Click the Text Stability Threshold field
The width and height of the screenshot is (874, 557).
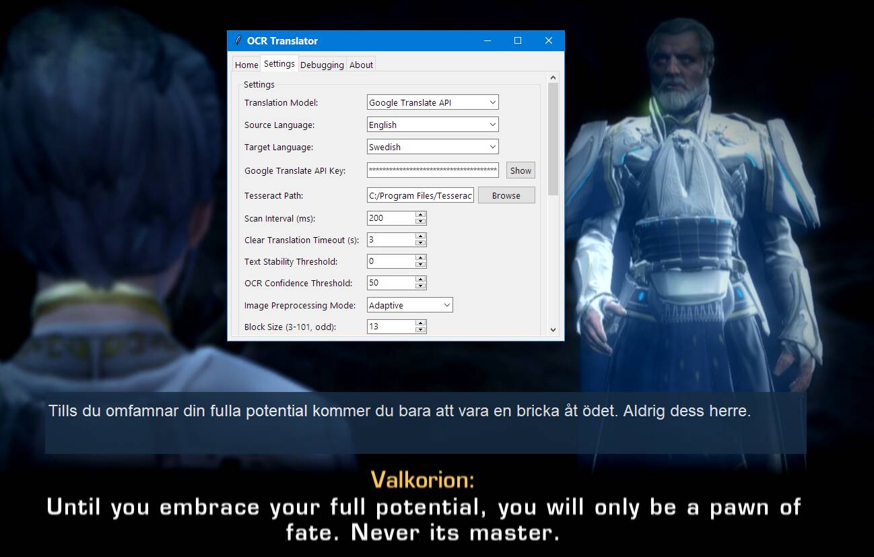(x=391, y=261)
